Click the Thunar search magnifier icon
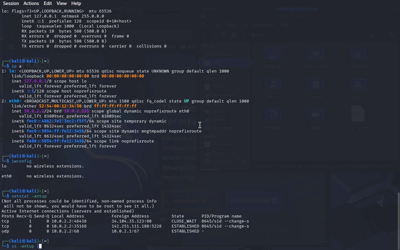Viewport: 400px width, 250px height. [x=392, y=35]
